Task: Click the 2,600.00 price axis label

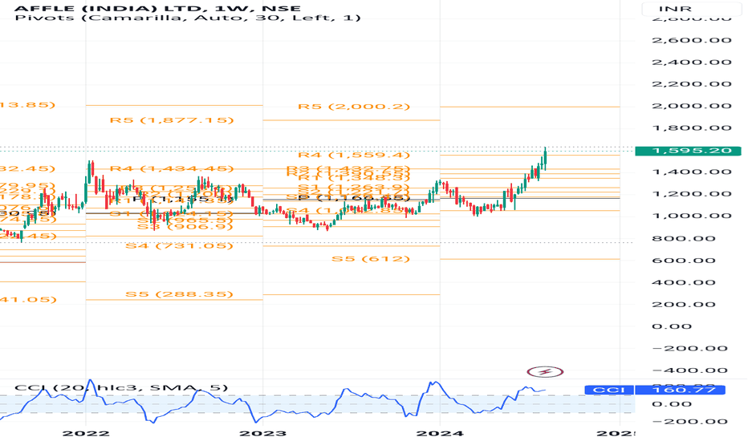Action: tap(692, 40)
